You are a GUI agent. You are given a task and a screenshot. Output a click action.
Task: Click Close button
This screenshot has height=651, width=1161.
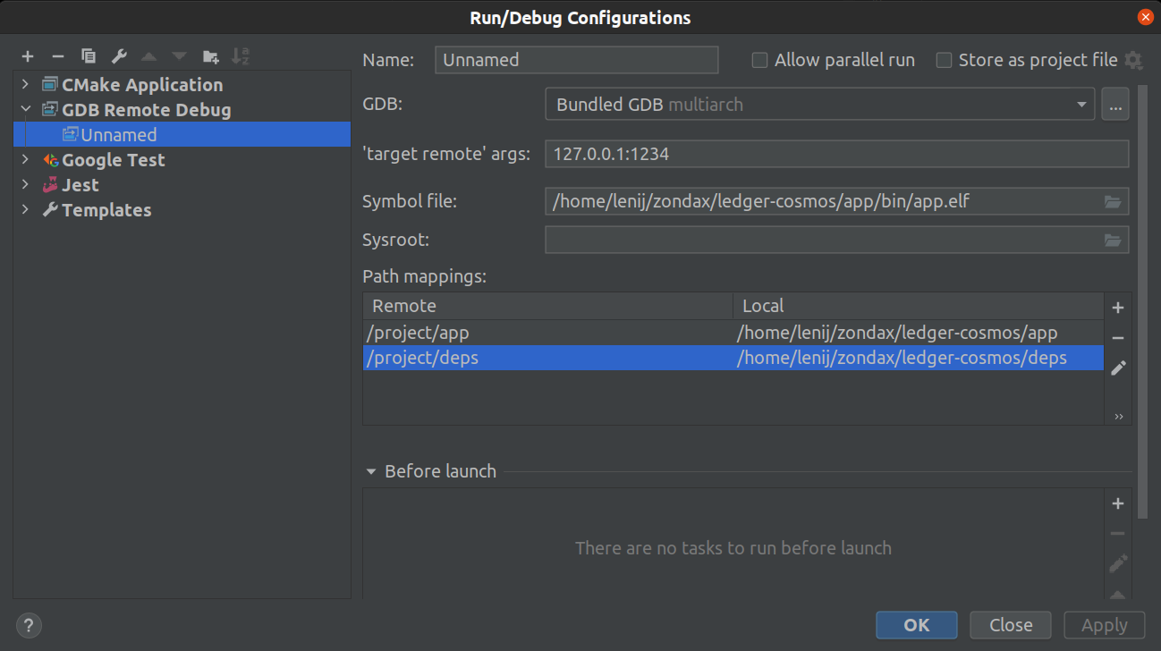coord(1011,625)
